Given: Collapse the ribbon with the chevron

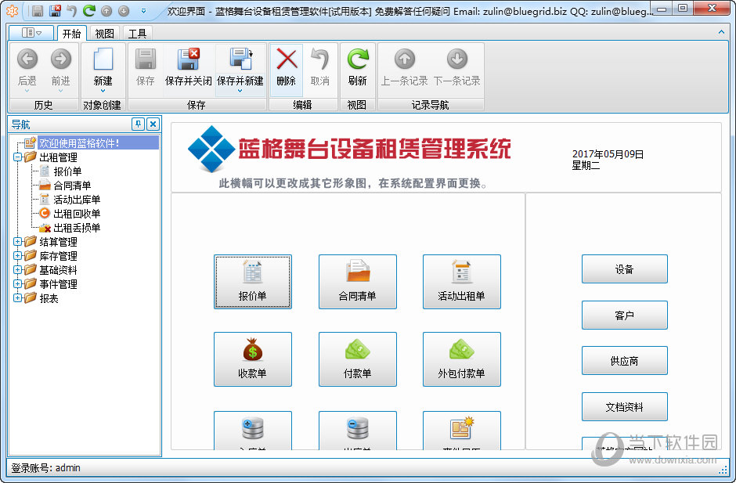Looking at the screenshot, I should coord(721,32).
